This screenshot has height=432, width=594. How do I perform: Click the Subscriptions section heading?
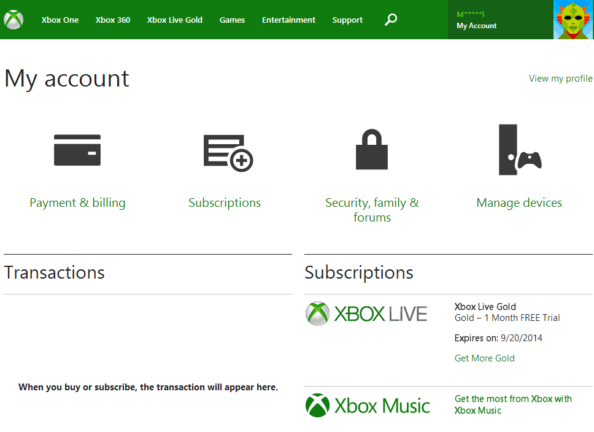coord(359,272)
